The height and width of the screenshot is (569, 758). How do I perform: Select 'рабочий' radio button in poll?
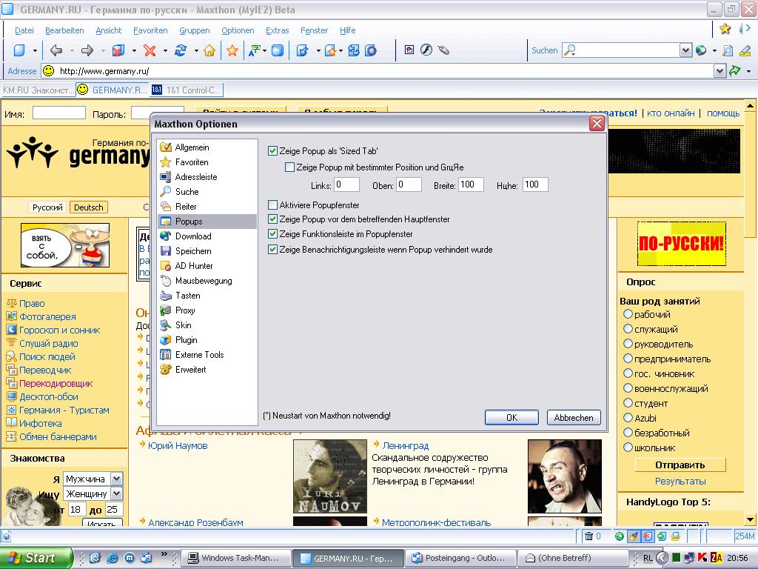tap(628, 314)
